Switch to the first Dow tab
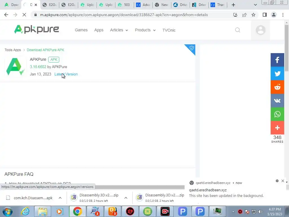Screen dimensions: 289x217 (11, 5)
